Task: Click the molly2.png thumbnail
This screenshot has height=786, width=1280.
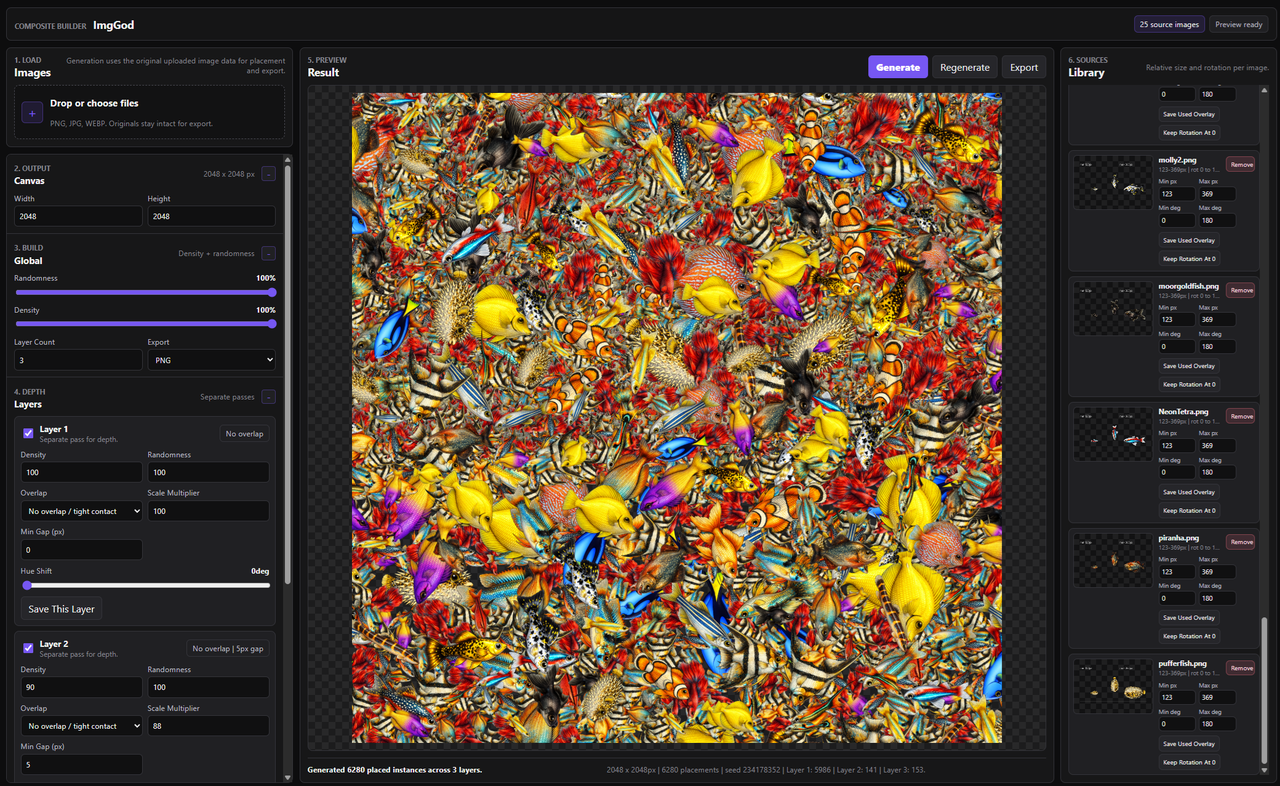Action: pos(1113,183)
